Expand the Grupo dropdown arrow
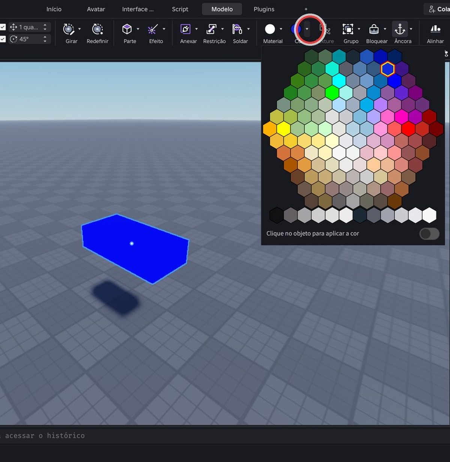 359,29
